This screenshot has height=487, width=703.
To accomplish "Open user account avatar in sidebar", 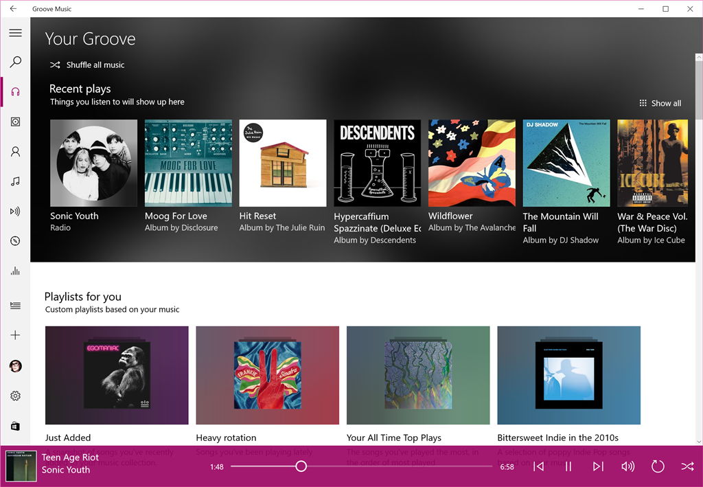I will coord(15,366).
